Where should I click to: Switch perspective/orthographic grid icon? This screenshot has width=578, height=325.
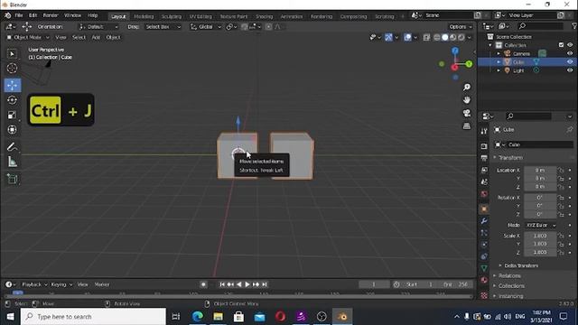click(467, 126)
